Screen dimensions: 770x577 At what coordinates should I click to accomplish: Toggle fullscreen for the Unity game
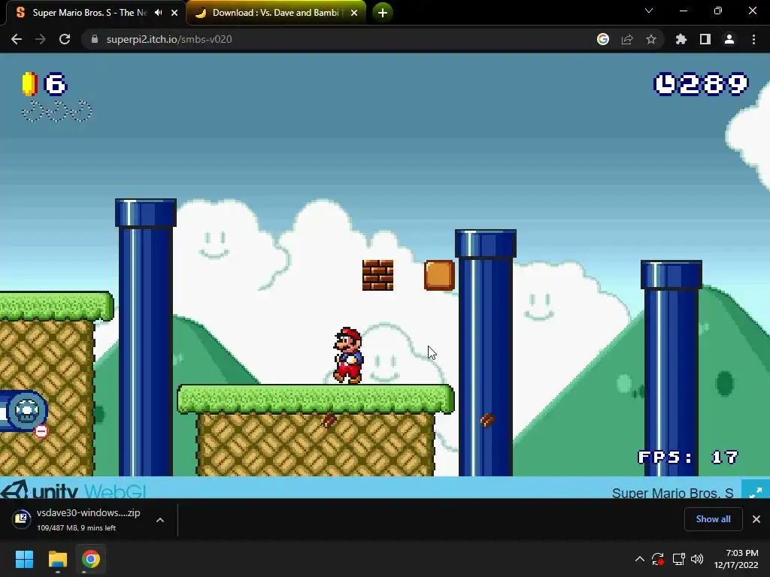(x=756, y=491)
